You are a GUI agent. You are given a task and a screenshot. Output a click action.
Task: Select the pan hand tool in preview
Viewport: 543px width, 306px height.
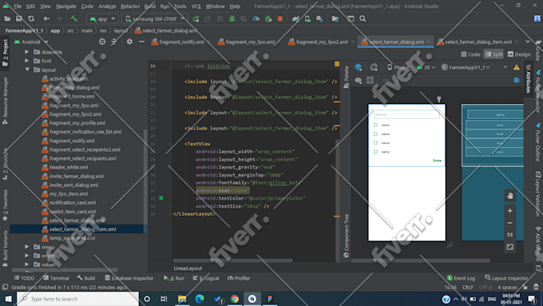pyautogui.click(x=509, y=196)
